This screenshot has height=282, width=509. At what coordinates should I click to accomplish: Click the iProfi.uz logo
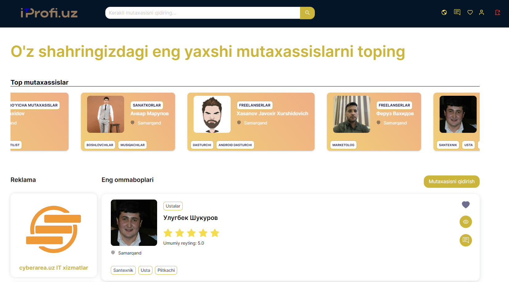click(x=49, y=13)
